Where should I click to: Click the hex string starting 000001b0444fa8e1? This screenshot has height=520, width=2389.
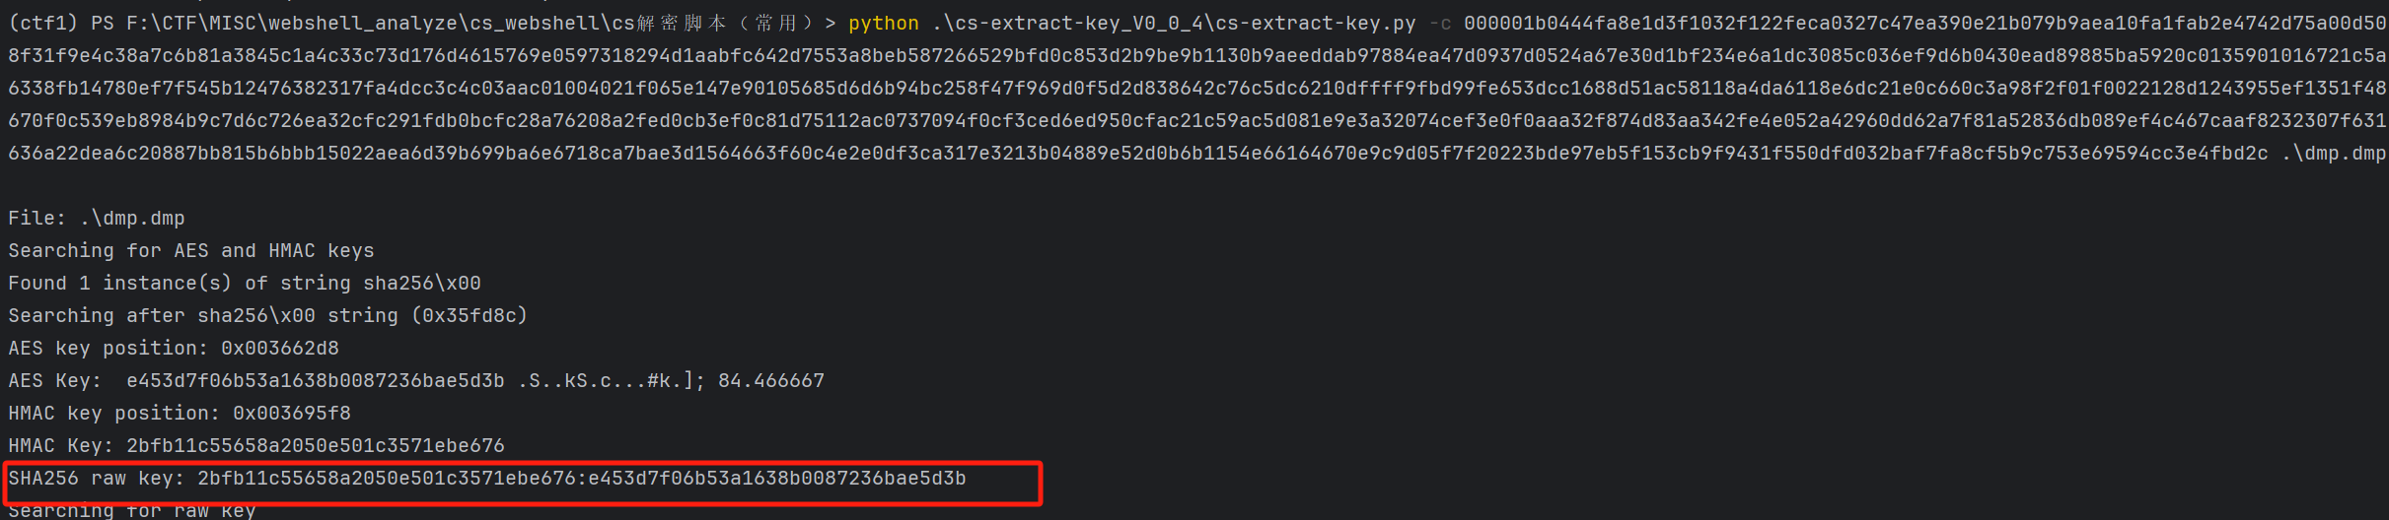tap(1924, 23)
